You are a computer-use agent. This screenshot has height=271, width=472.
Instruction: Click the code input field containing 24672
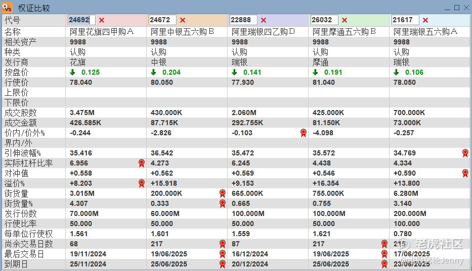click(162, 20)
